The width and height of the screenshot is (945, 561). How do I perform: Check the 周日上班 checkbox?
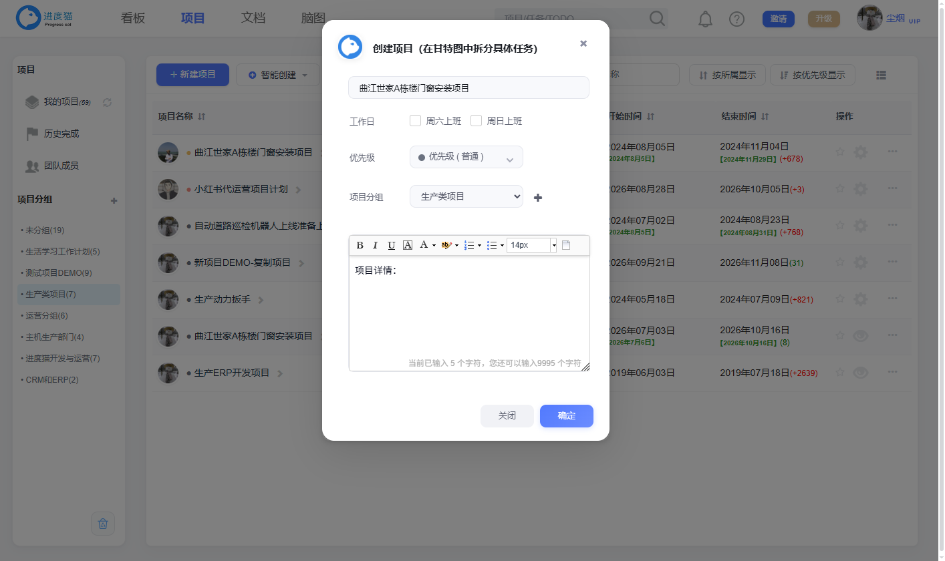tap(476, 121)
